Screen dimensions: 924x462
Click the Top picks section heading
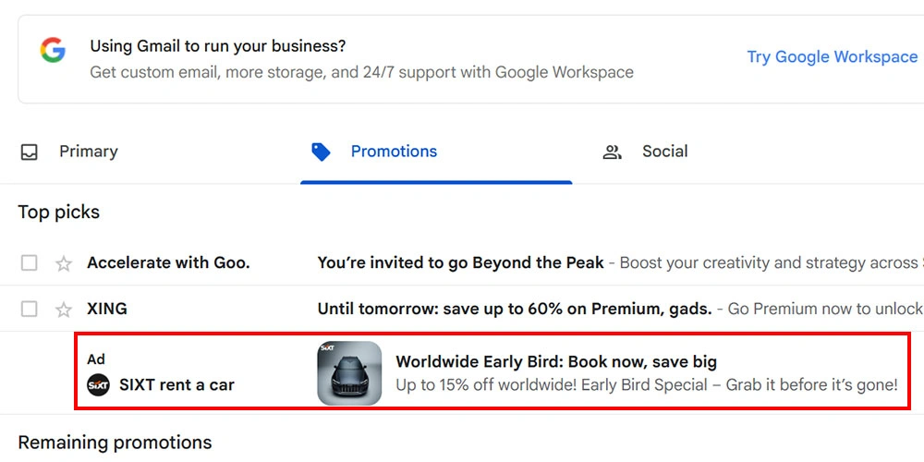pyautogui.click(x=59, y=213)
